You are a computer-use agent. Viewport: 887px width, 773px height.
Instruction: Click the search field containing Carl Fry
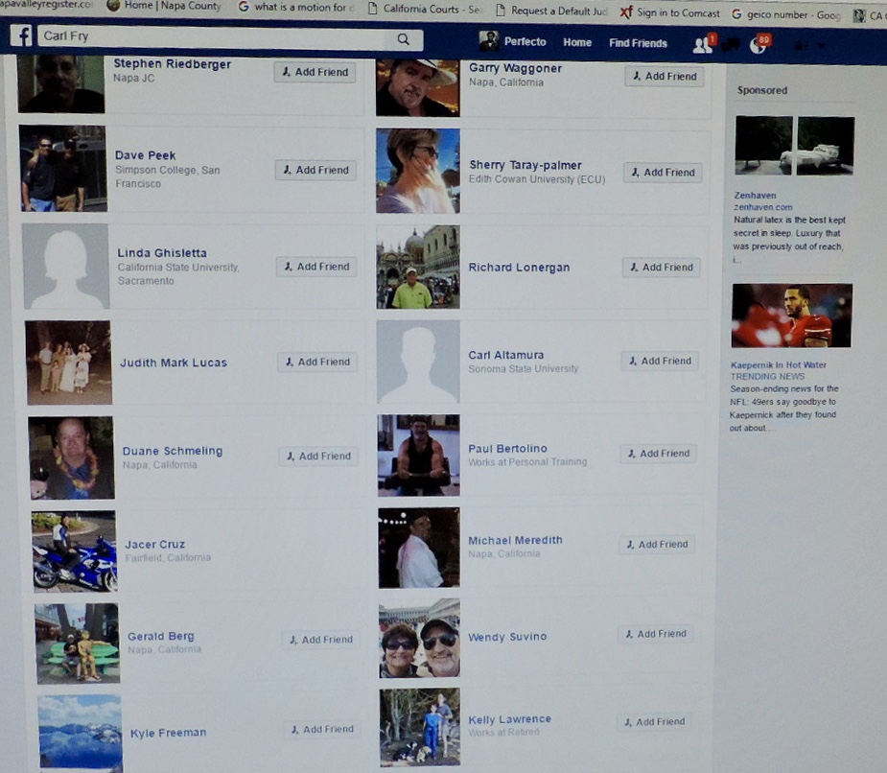tap(230, 38)
